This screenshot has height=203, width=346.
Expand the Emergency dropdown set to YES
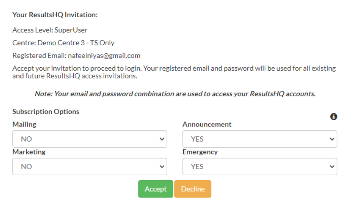[x=260, y=166]
